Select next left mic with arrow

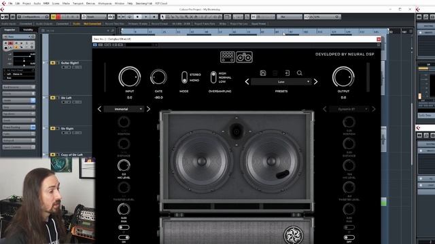[148, 109]
